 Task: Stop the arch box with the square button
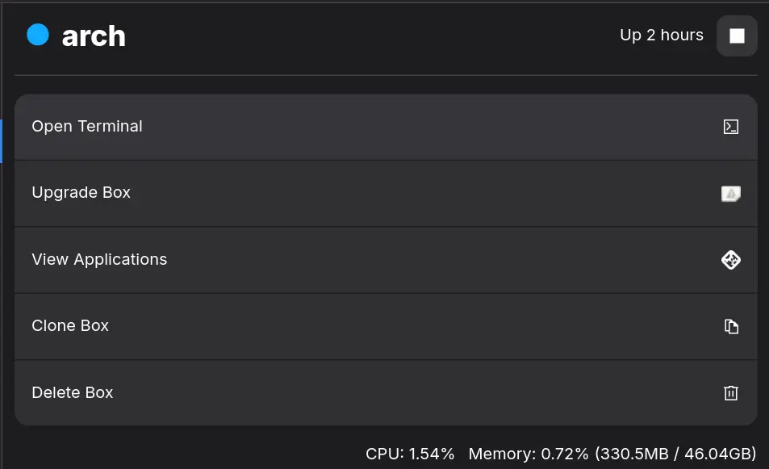pyautogui.click(x=737, y=36)
